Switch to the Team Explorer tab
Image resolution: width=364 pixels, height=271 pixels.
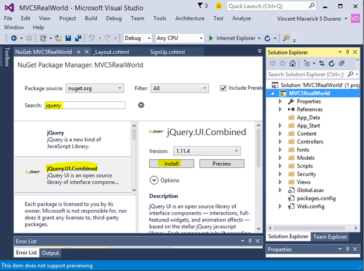pyautogui.click(x=330, y=237)
